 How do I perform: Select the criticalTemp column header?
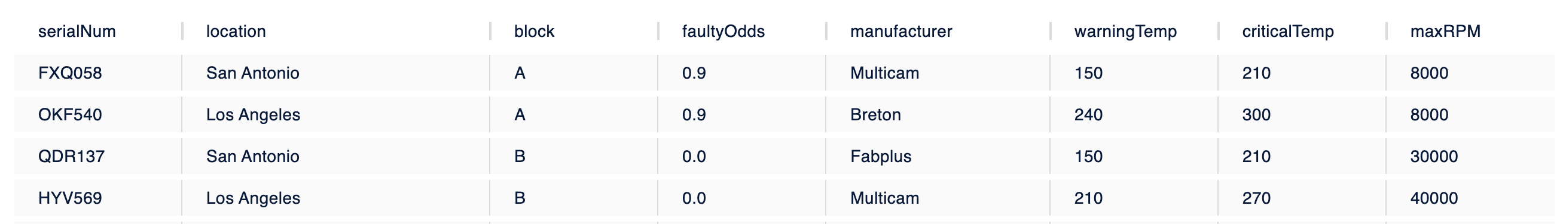(x=1287, y=32)
